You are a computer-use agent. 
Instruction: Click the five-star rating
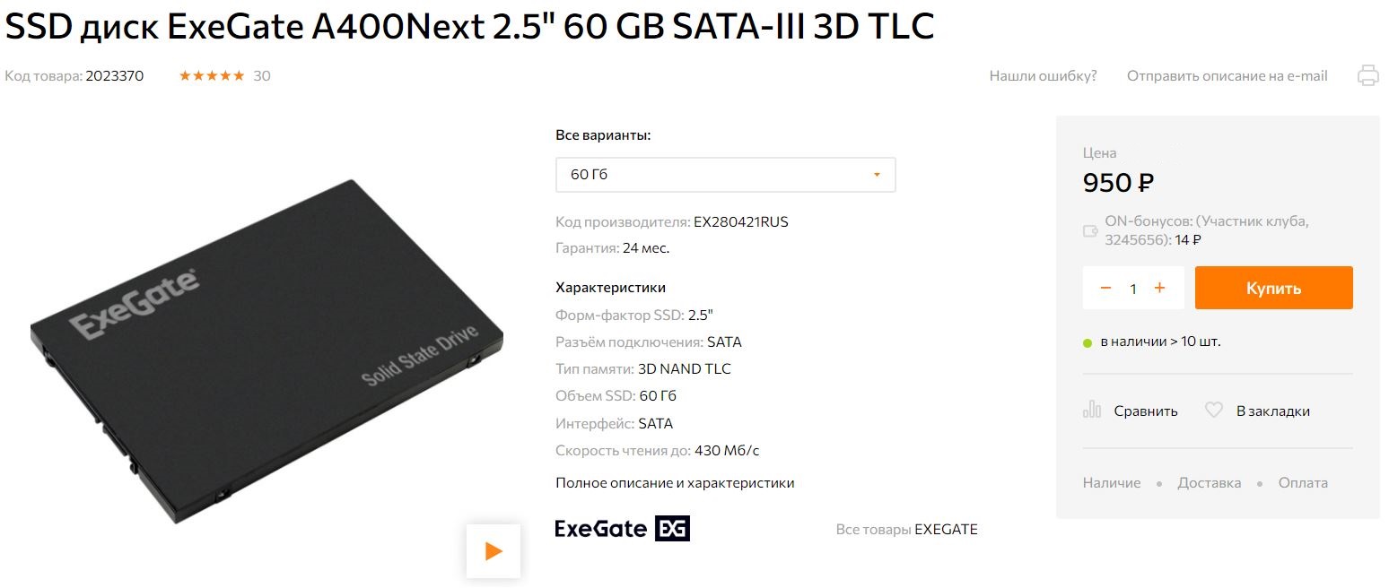pos(212,76)
